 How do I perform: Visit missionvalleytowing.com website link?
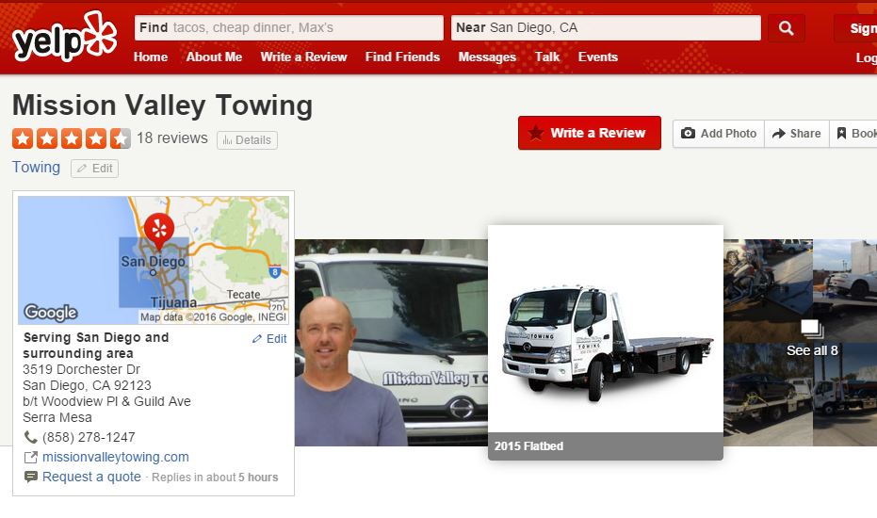coord(116,457)
